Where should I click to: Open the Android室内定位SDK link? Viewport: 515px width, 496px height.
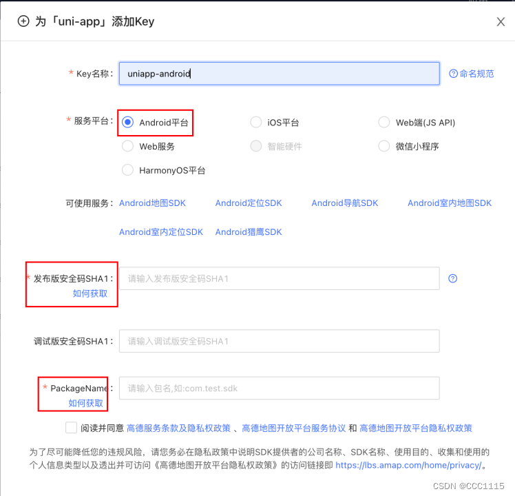(161, 232)
